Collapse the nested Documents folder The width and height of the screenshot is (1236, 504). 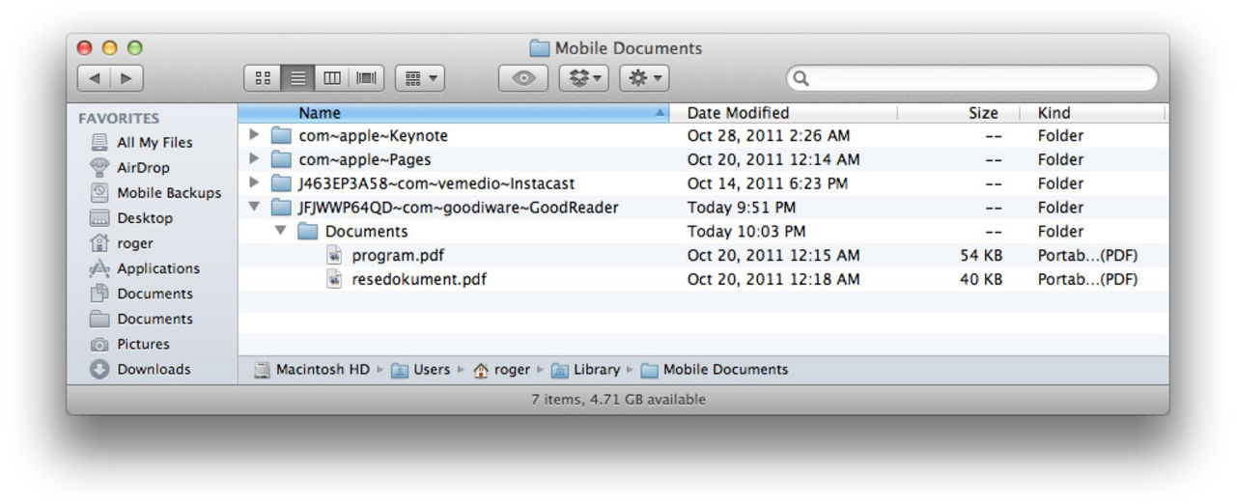[x=280, y=231]
